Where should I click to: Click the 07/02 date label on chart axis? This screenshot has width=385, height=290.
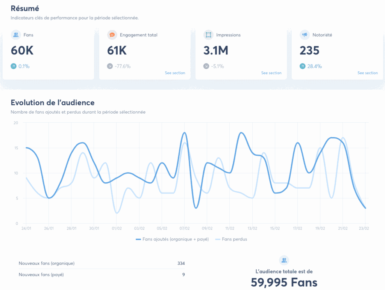pyautogui.click(x=185, y=228)
